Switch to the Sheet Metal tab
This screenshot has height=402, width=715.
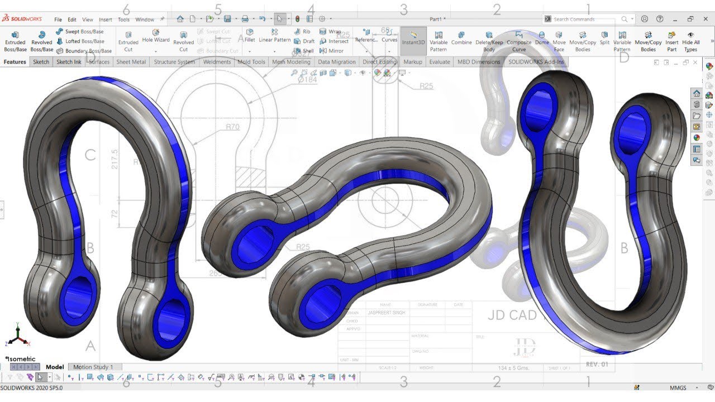pos(131,62)
